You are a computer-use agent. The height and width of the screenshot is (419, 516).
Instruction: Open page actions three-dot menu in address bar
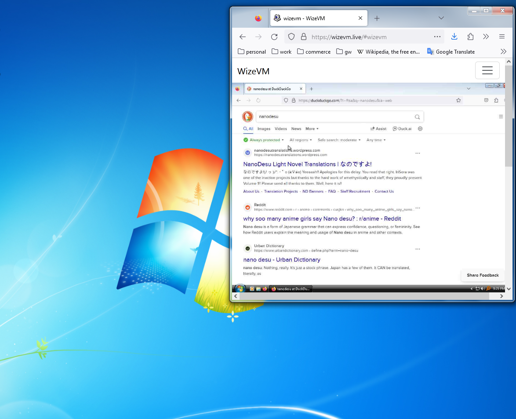click(437, 37)
